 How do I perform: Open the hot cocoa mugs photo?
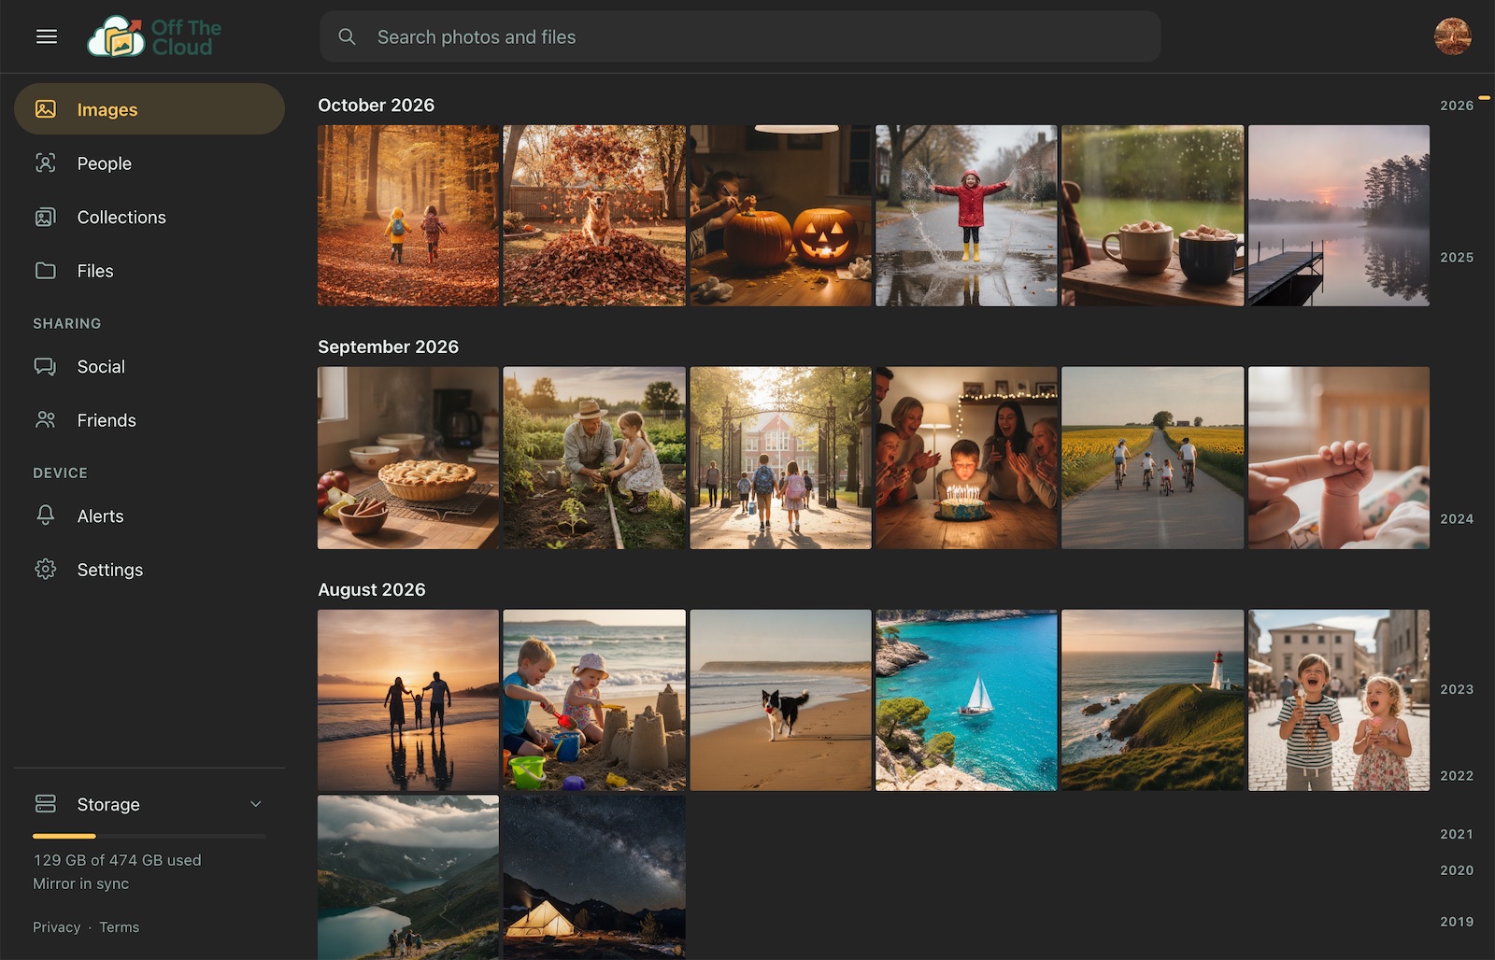(1152, 216)
